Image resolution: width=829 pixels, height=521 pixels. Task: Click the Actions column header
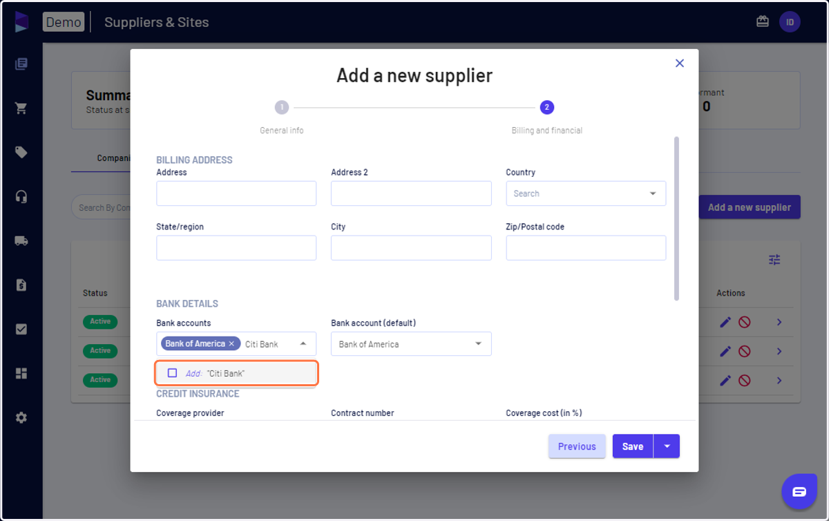click(731, 293)
